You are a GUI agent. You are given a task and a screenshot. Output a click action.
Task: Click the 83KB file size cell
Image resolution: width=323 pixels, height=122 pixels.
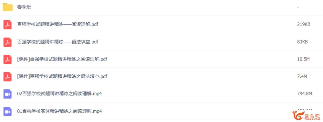pyautogui.click(x=302, y=42)
